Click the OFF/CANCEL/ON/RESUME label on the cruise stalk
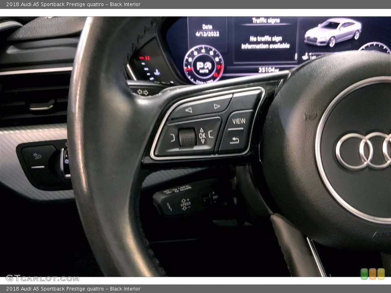 coord(178,190)
